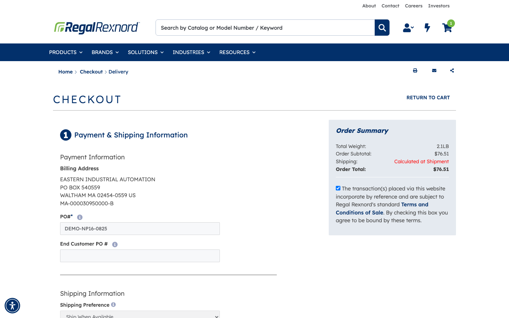The height and width of the screenshot is (318, 509).
Task: Click the WALTHAM MA 02454-0559 US line
Action: [98, 195]
